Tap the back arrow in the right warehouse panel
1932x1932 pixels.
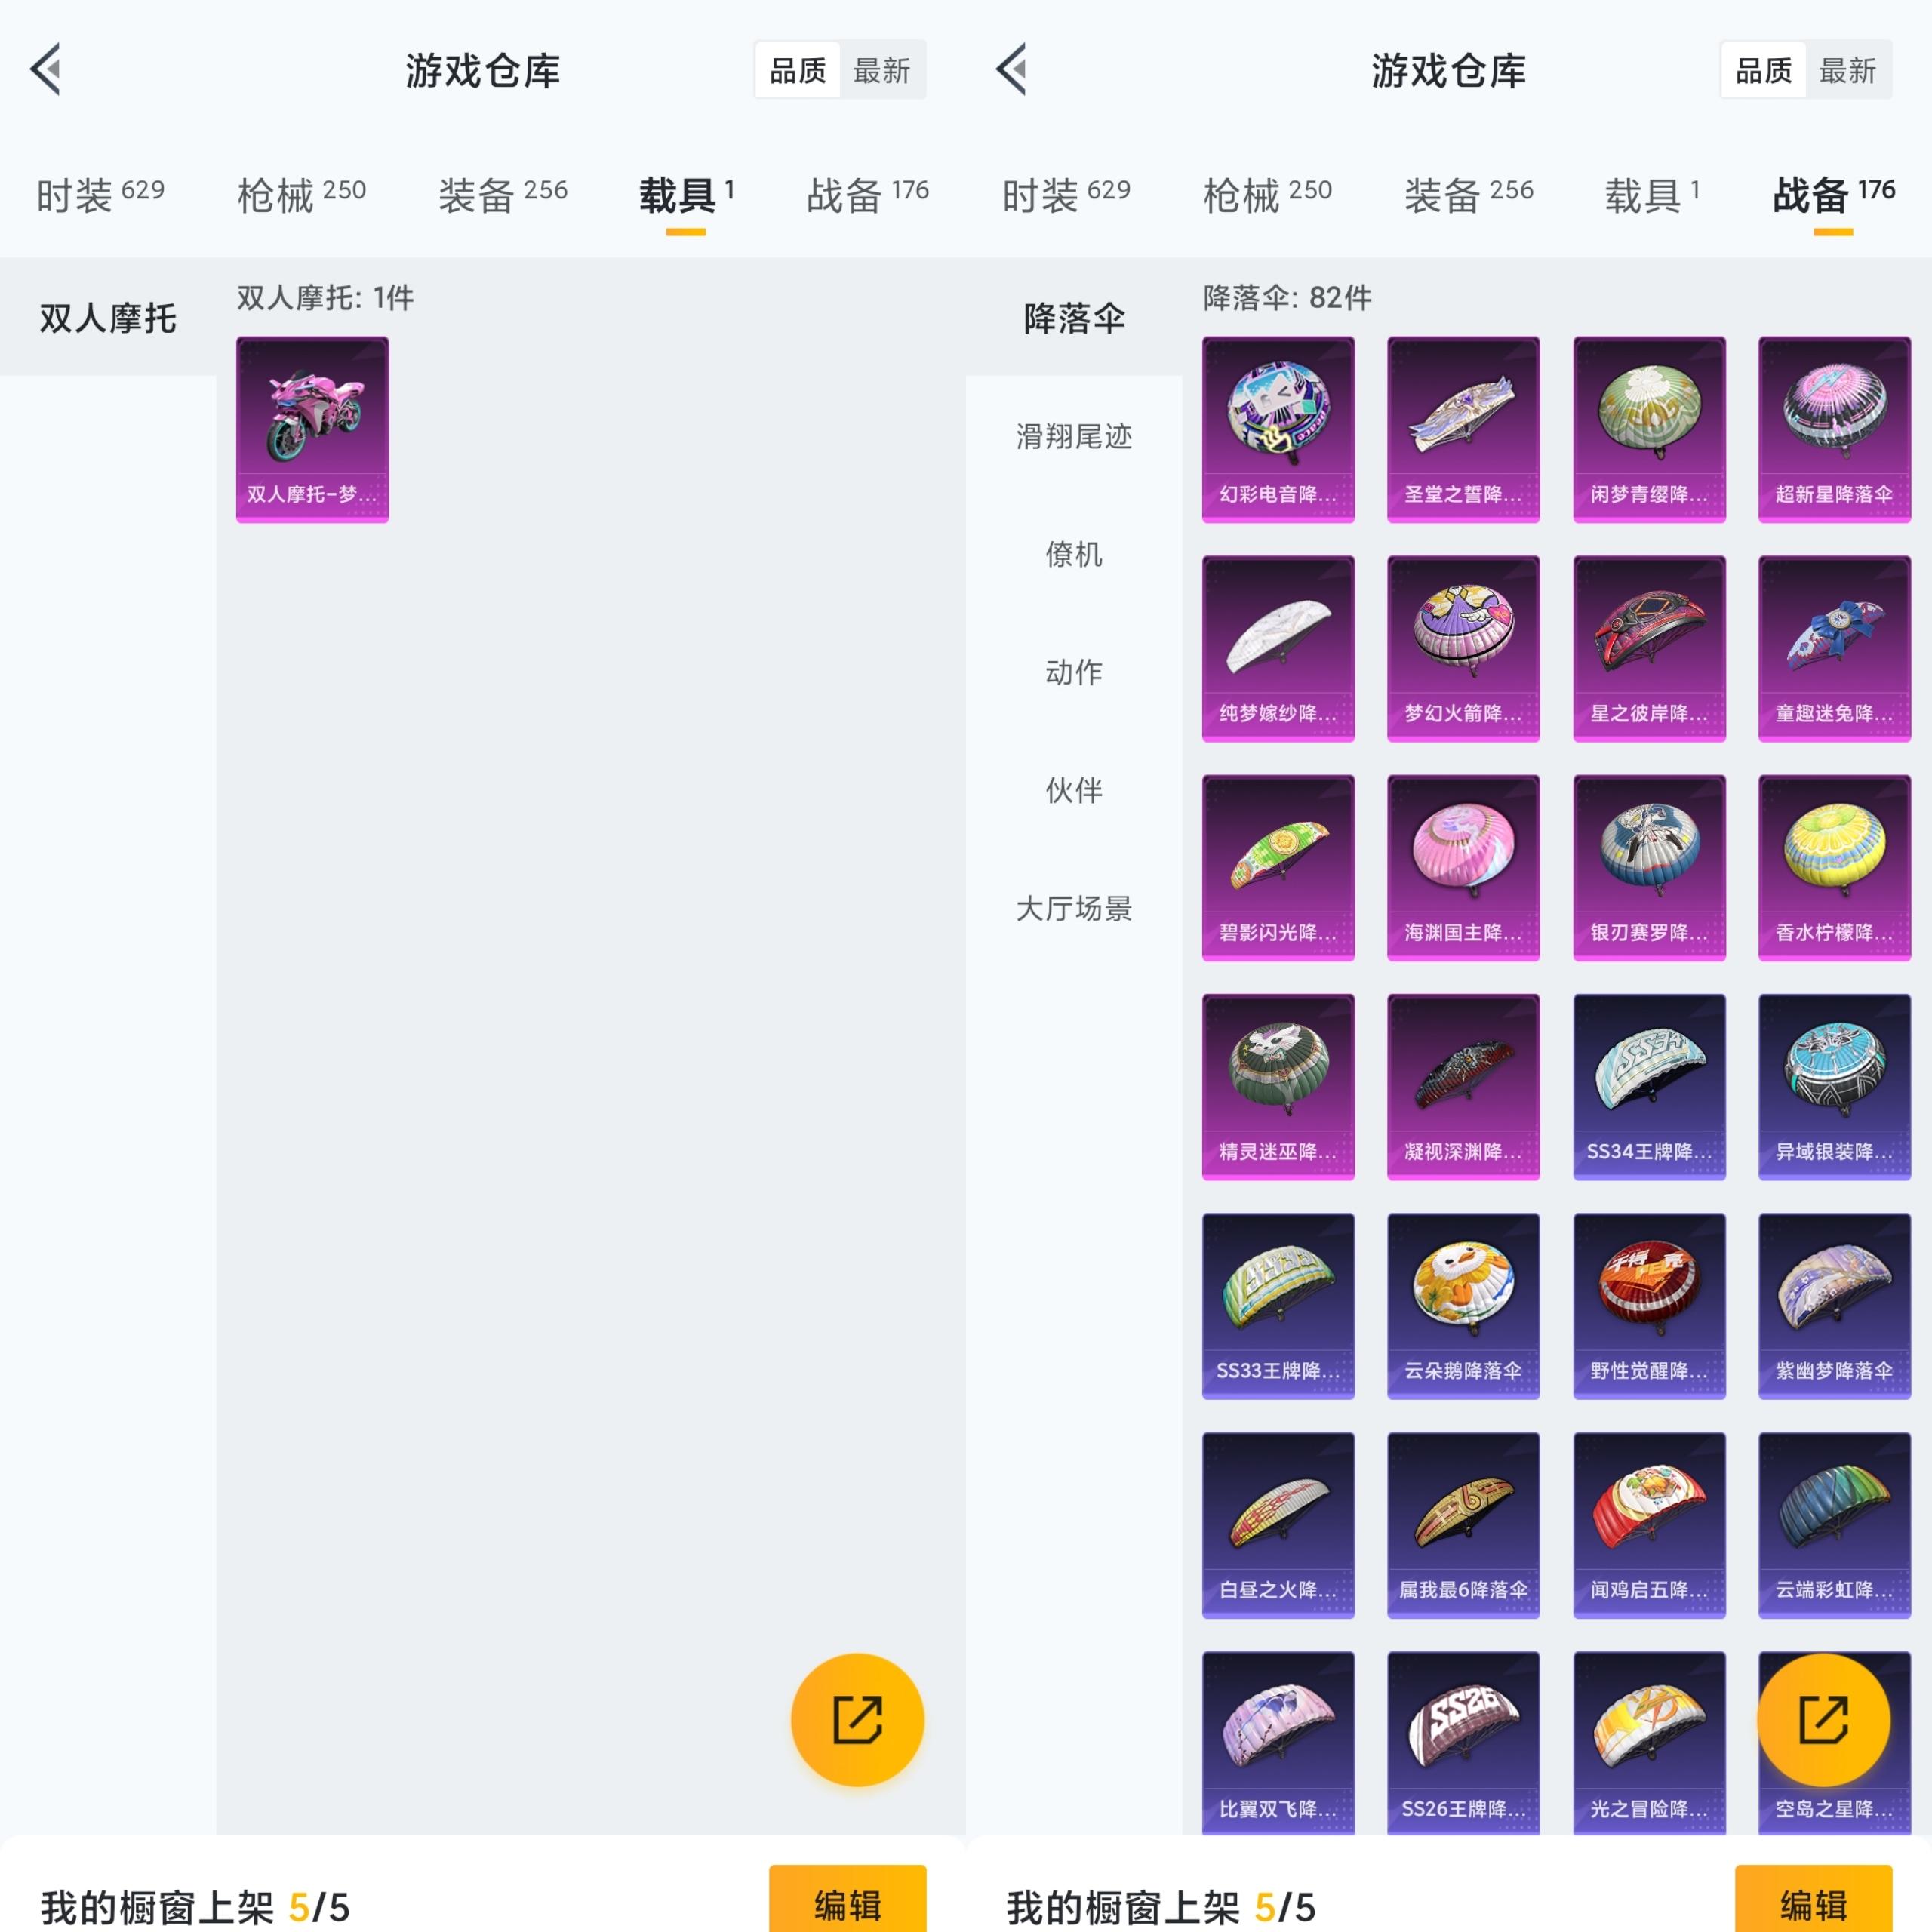point(1012,68)
